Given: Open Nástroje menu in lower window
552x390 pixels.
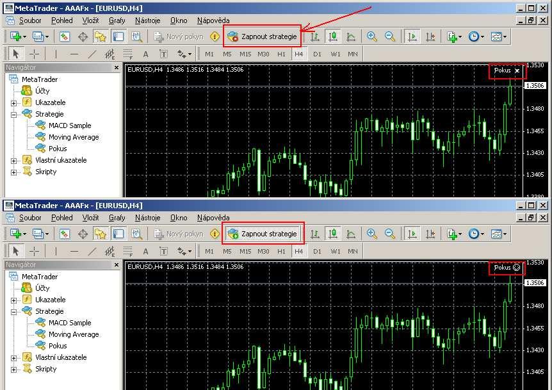Looking at the screenshot, I should click(147, 218).
